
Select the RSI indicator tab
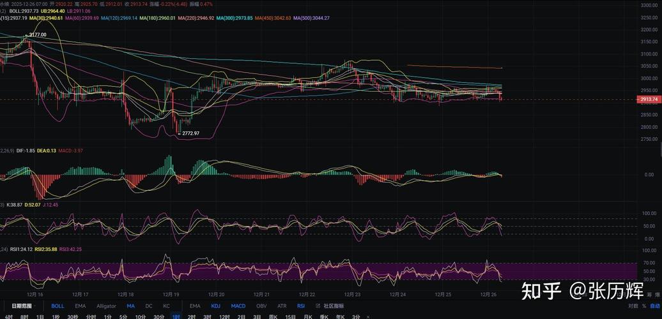pos(300,306)
